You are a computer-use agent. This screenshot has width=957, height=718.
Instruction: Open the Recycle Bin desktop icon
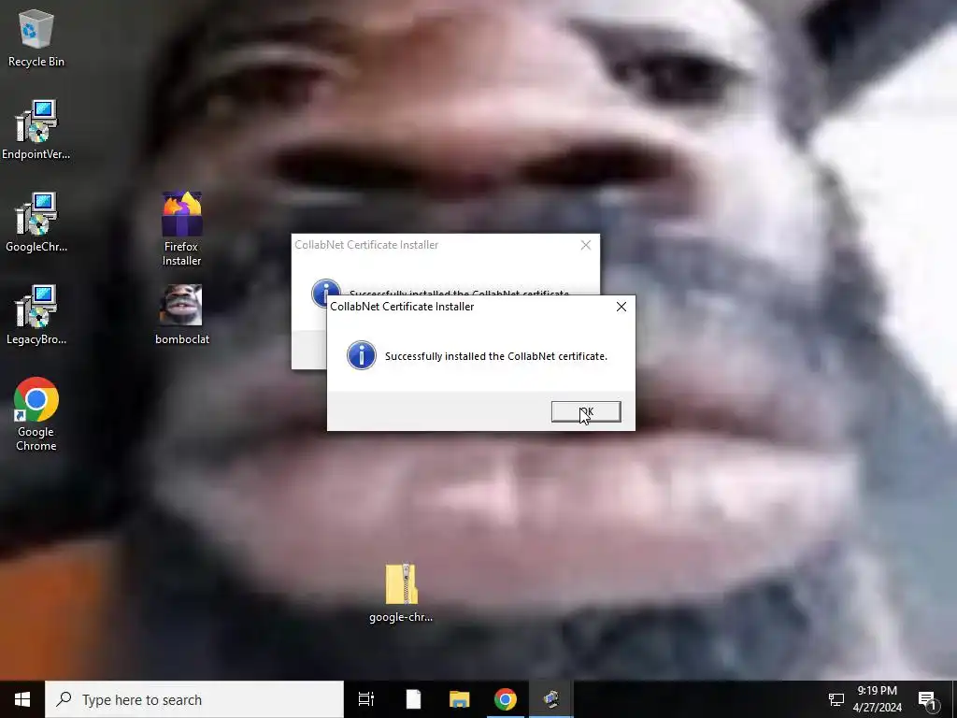36,37
